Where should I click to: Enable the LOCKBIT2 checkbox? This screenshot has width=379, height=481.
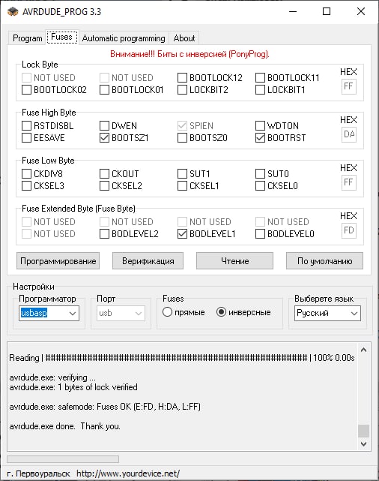[x=182, y=90]
